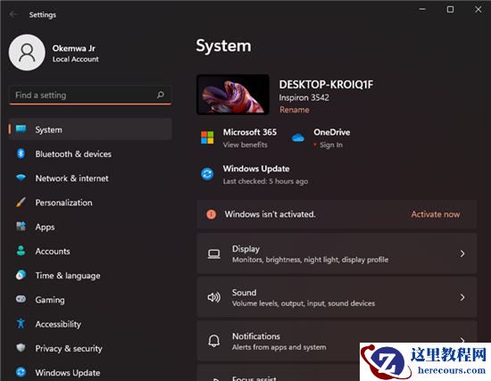Go to Privacy & security
Viewport: 491px width, 381px height.
point(90,348)
